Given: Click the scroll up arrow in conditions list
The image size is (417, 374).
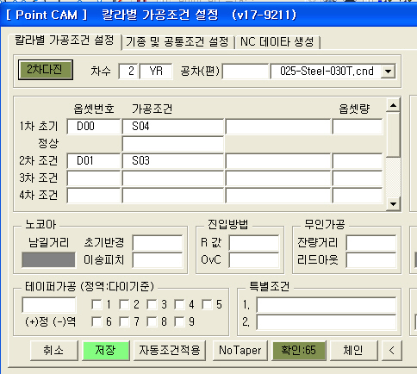Looking at the screenshot, I should [x=393, y=105].
